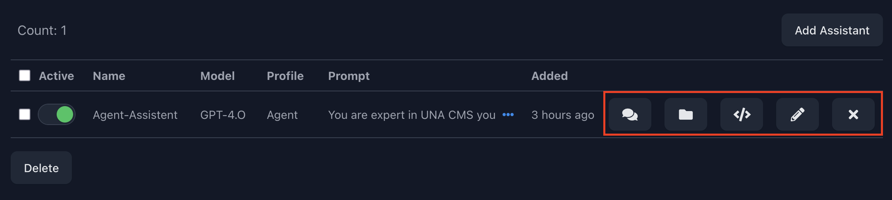This screenshot has width=892, height=200.
Task: Click the Name column header
Action: [109, 76]
